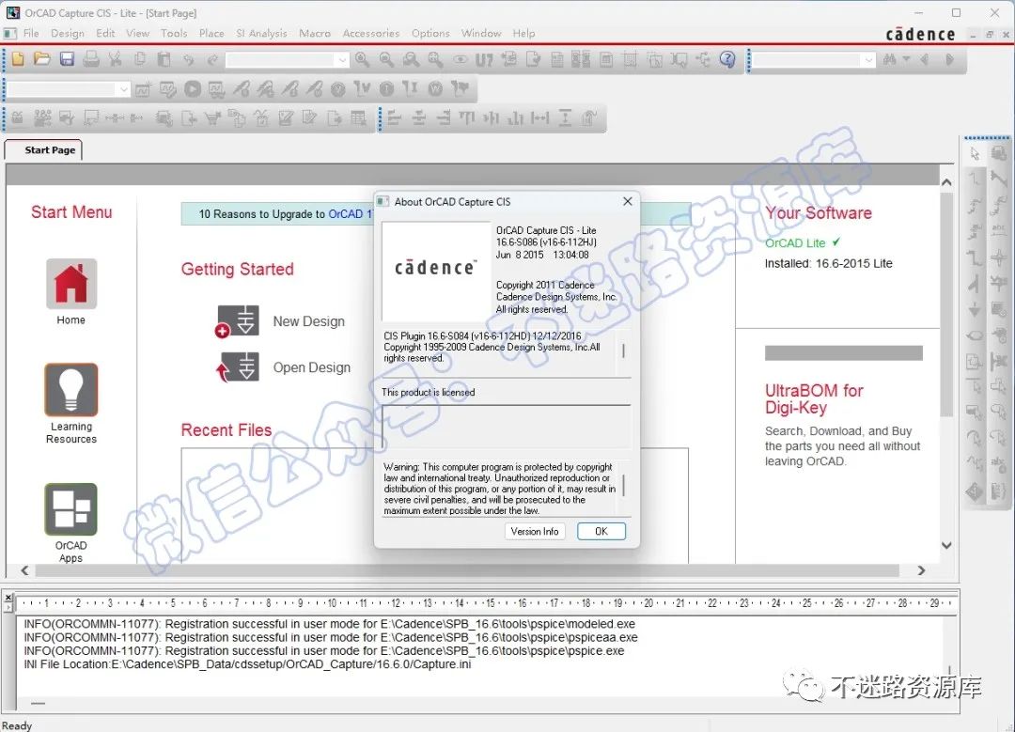Click the Version Info button
Image resolution: width=1015 pixels, height=732 pixels.
[535, 531]
